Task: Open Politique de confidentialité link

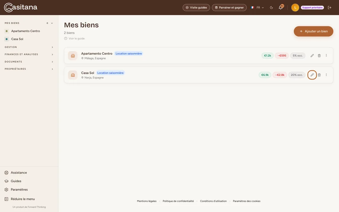Action: point(178,201)
